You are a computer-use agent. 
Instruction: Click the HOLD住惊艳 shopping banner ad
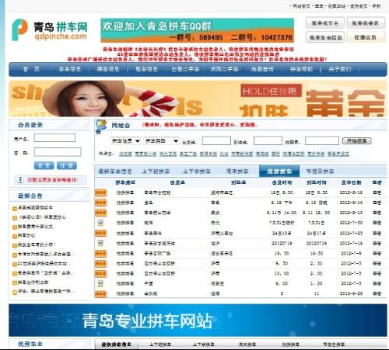[x=198, y=99]
